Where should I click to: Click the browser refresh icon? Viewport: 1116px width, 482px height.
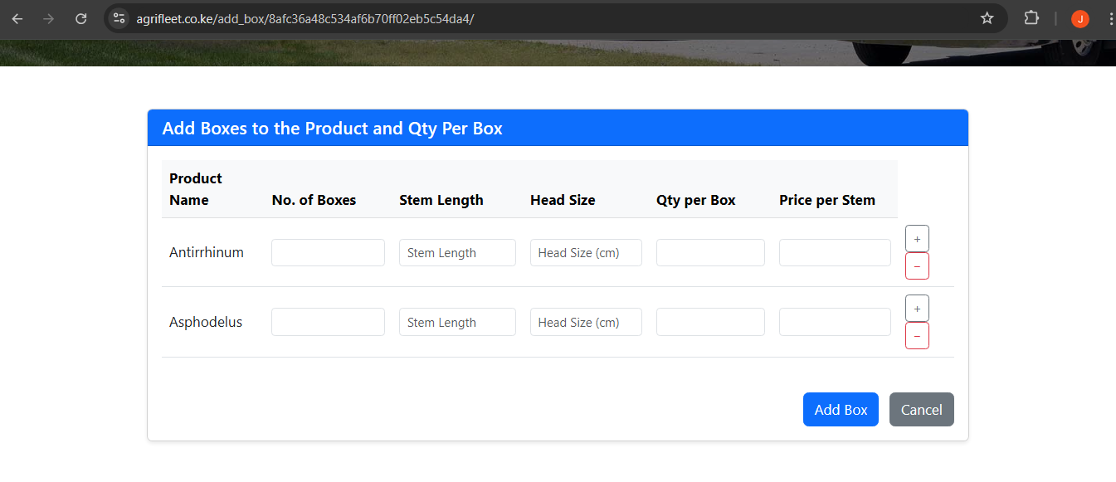point(80,17)
